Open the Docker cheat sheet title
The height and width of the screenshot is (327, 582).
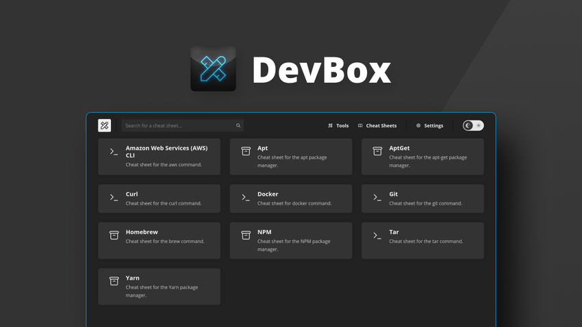click(268, 194)
